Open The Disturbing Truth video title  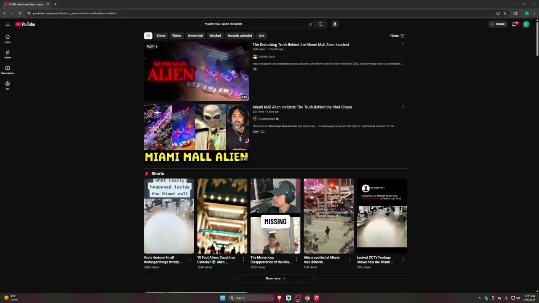301,45
